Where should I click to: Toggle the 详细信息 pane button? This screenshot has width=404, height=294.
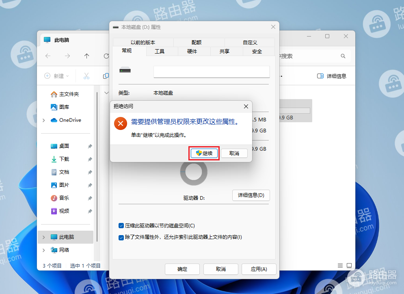click(x=331, y=76)
